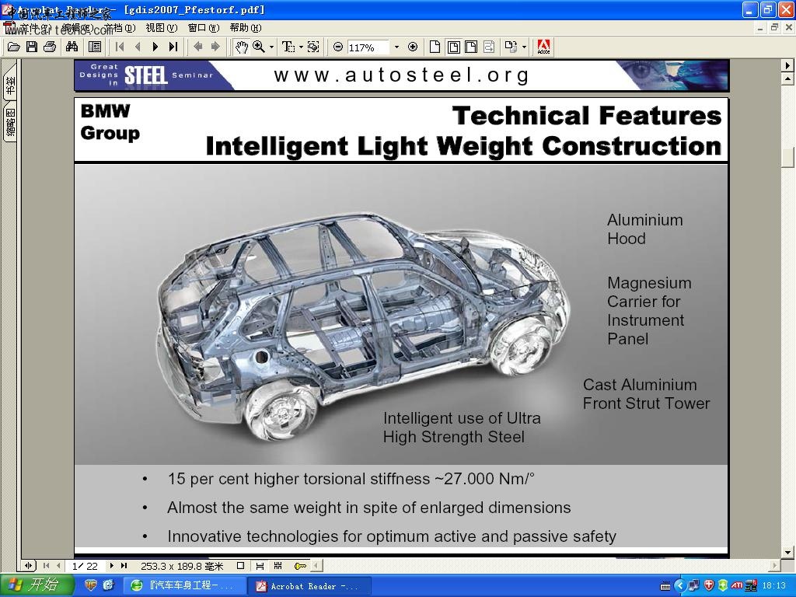
Task: Open the 文档 (Document) menu
Action: click(x=120, y=28)
